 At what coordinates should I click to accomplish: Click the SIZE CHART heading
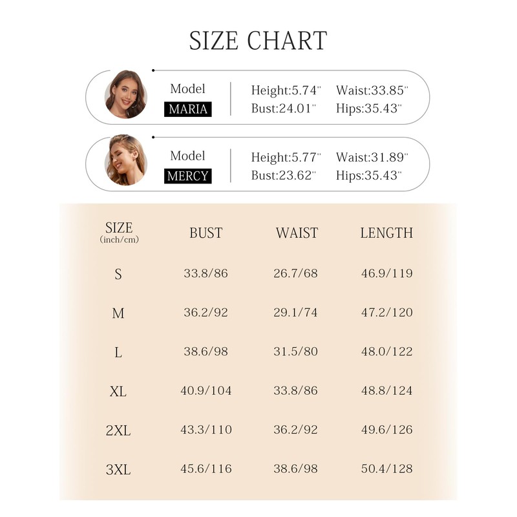click(258, 41)
